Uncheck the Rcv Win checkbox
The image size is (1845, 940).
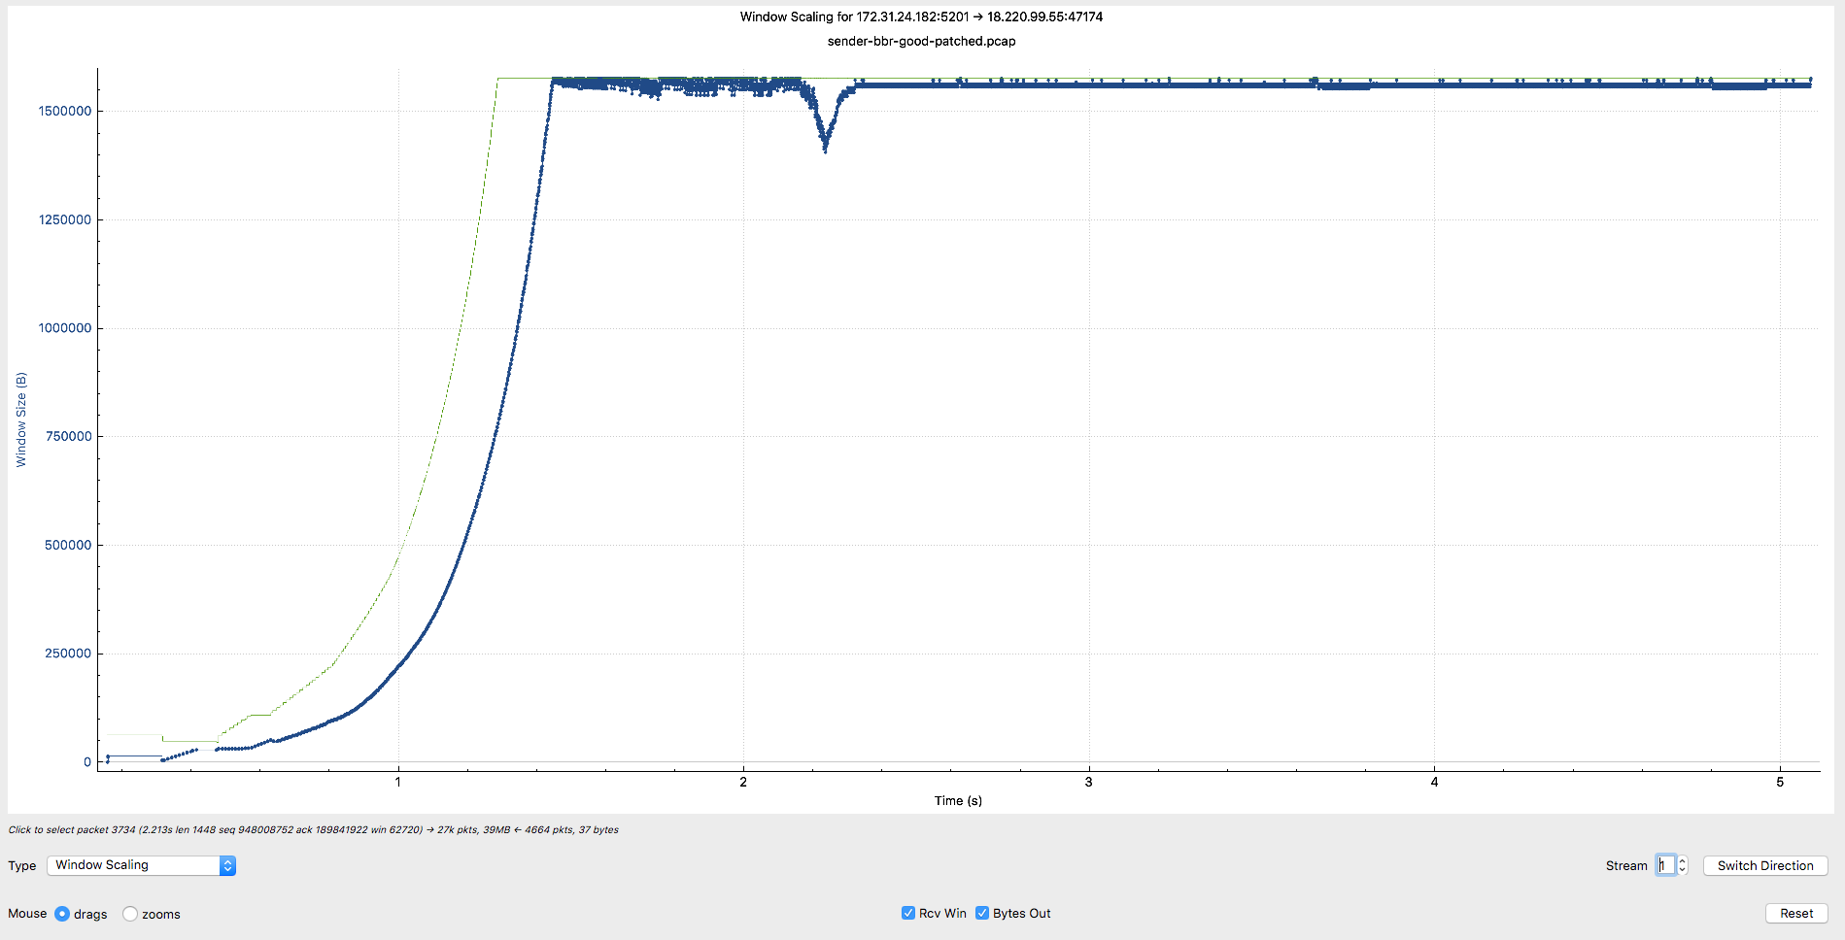click(x=908, y=913)
